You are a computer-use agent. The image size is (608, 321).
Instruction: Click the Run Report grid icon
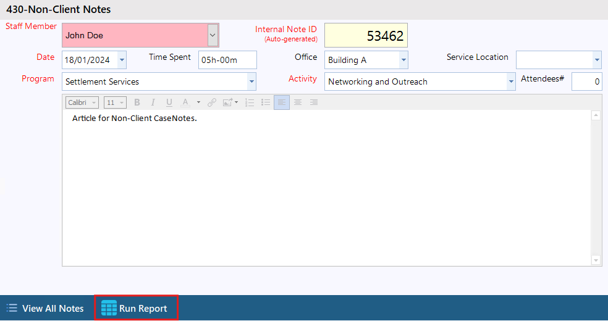tap(109, 308)
